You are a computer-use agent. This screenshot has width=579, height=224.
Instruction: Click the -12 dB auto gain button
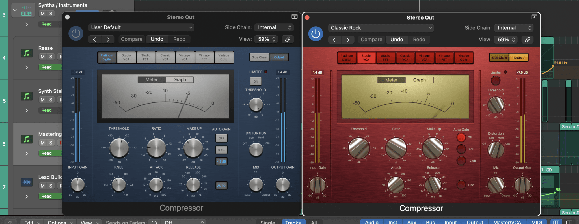coord(221,161)
